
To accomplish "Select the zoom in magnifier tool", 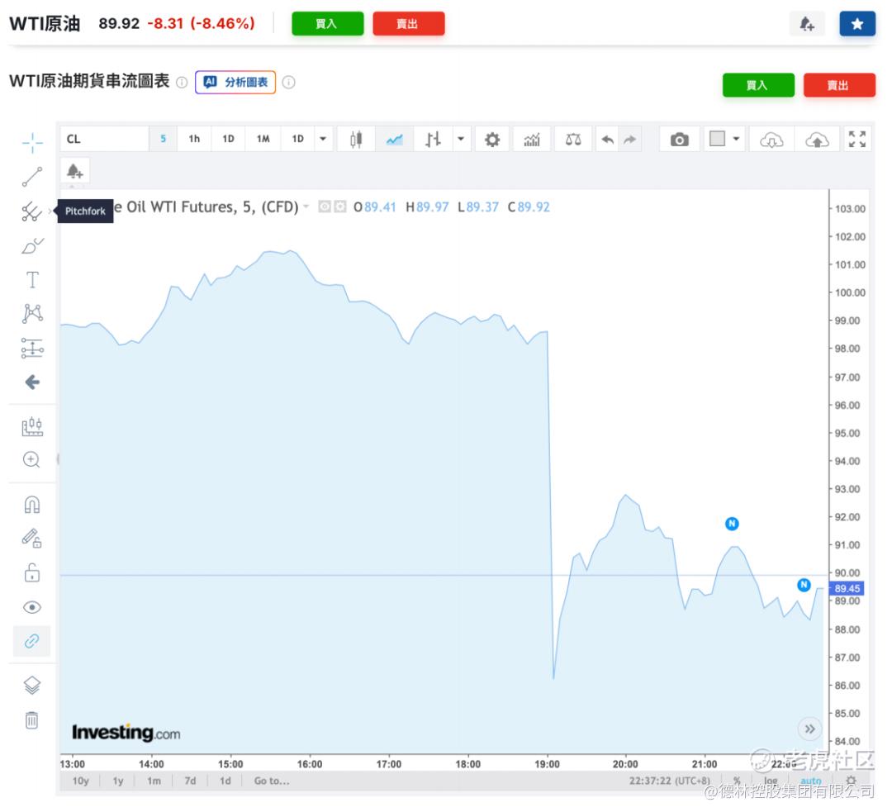I will tap(32, 459).
